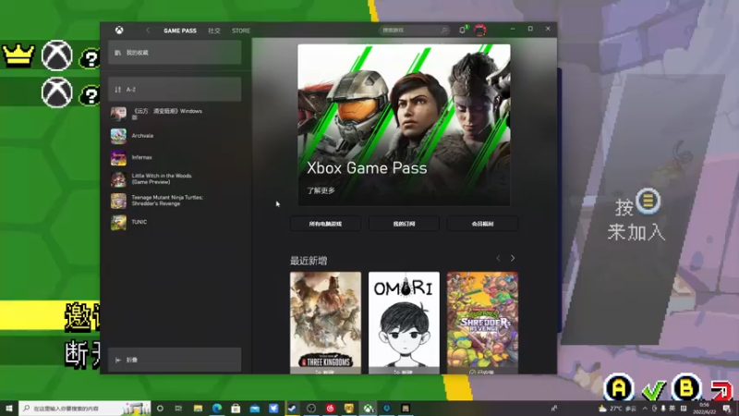Click the Windows taskbar search box
The height and width of the screenshot is (416, 739).
coord(85,409)
